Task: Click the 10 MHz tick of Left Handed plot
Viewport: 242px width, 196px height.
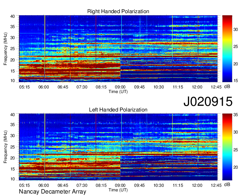Action: point(13,179)
